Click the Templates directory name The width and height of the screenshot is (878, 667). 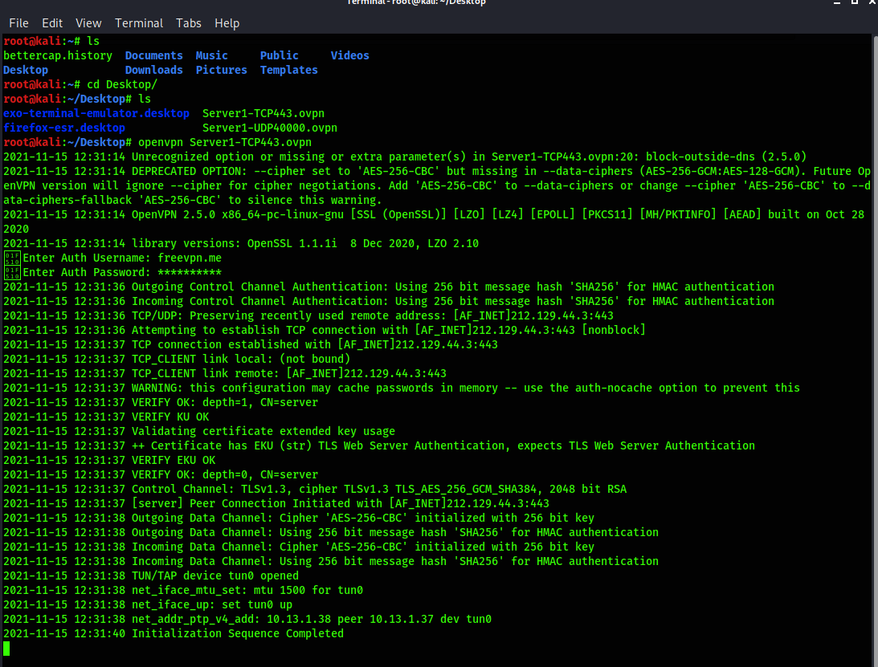(289, 70)
